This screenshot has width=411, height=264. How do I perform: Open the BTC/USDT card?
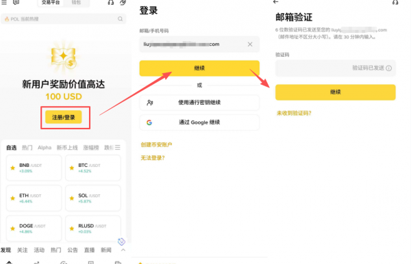click(x=92, y=168)
